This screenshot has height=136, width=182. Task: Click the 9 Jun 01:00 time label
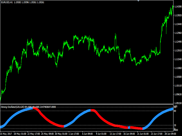101,134
